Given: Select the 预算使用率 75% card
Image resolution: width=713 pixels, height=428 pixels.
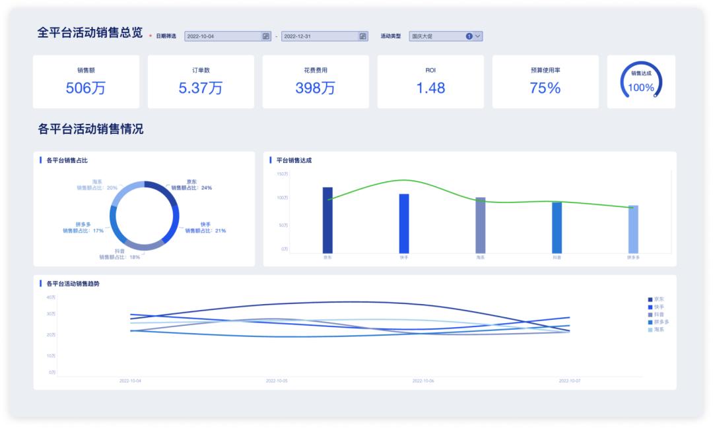Looking at the screenshot, I should [x=545, y=82].
